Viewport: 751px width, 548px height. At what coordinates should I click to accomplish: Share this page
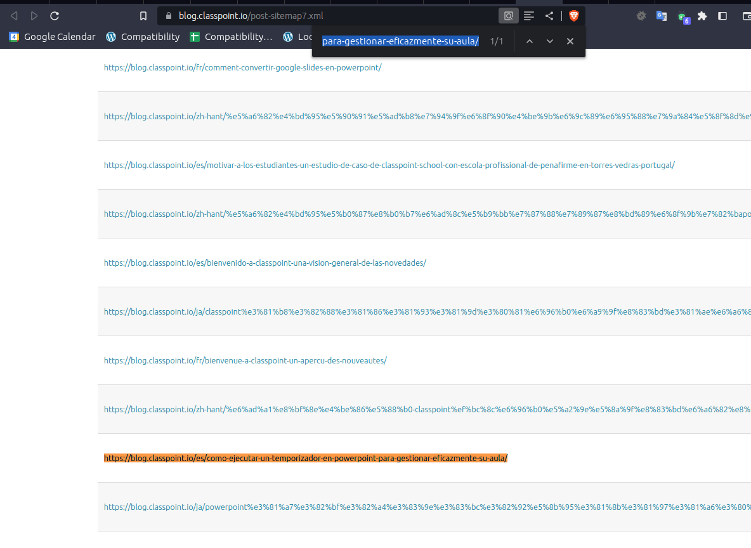click(x=549, y=16)
